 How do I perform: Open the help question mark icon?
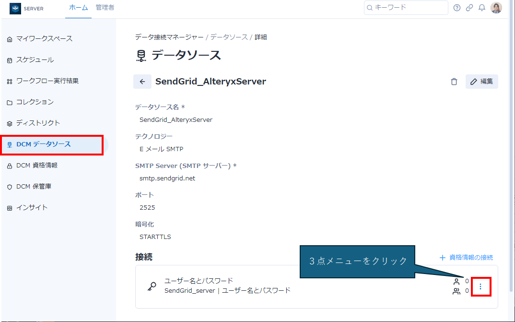[456, 8]
